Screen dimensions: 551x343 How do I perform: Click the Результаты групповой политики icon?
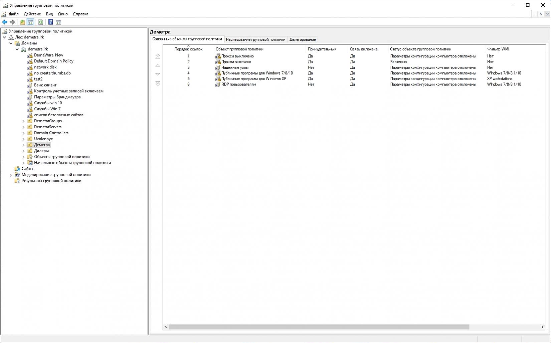tap(17, 181)
